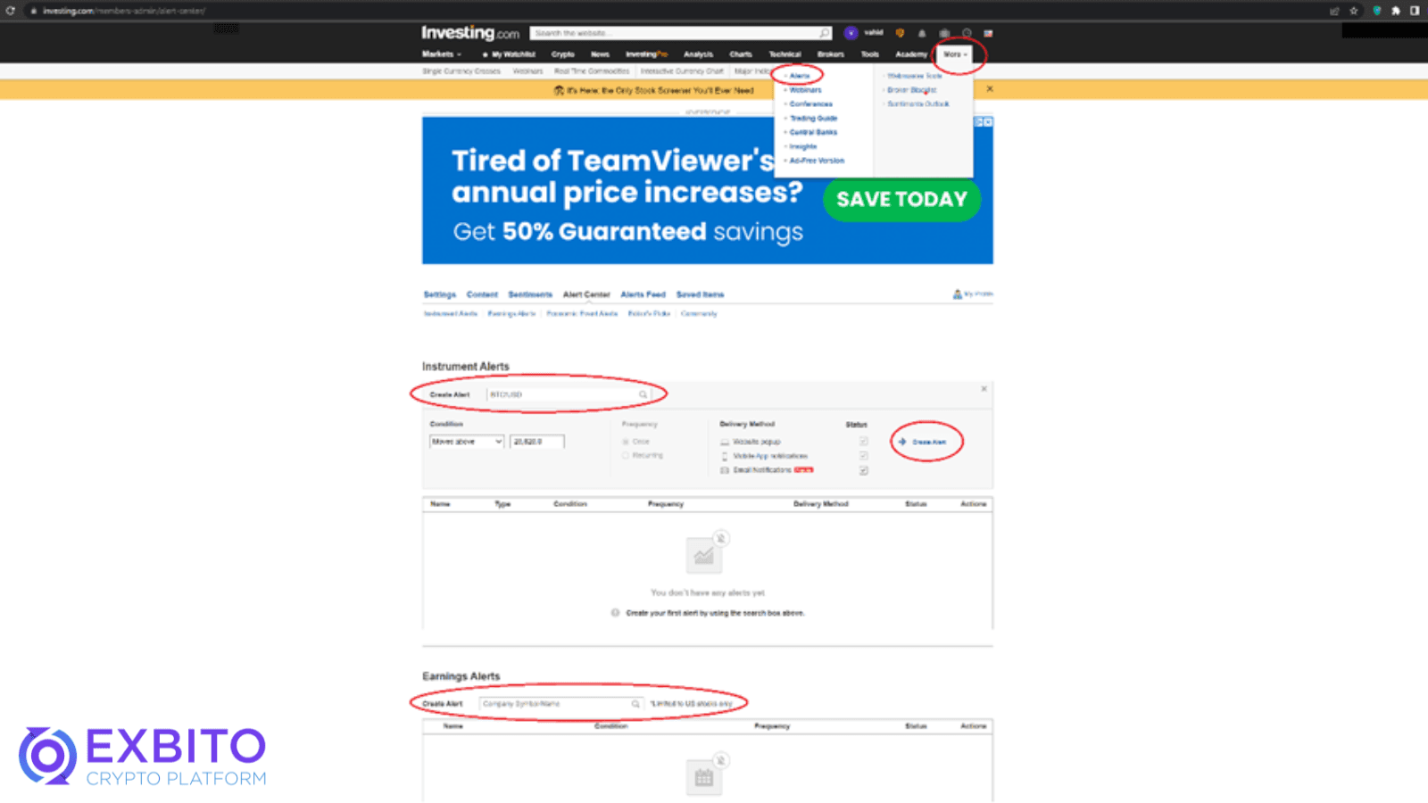Open the Economic Event Alerts sub-link
The image size is (1428, 803).
coord(582,314)
